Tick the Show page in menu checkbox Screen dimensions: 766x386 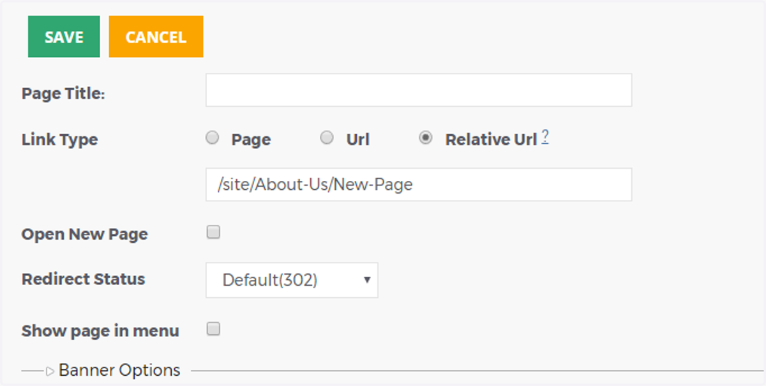tap(213, 330)
